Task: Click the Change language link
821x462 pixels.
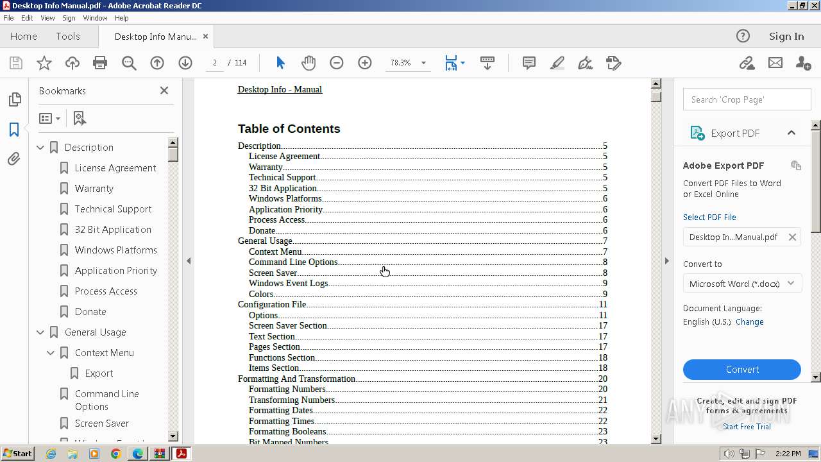Action: pos(749,322)
